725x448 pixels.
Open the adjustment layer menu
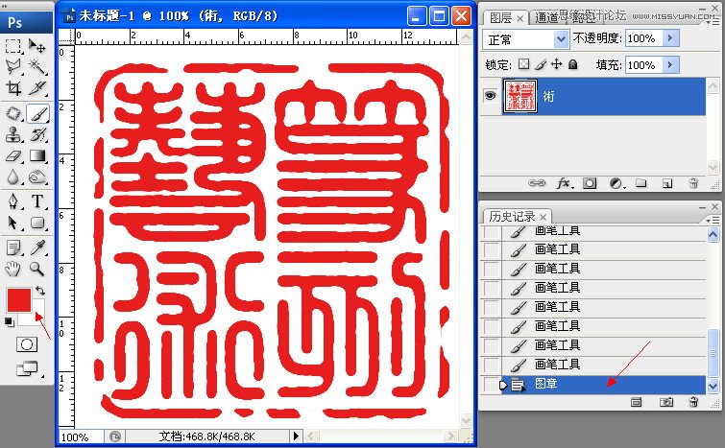(x=616, y=184)
